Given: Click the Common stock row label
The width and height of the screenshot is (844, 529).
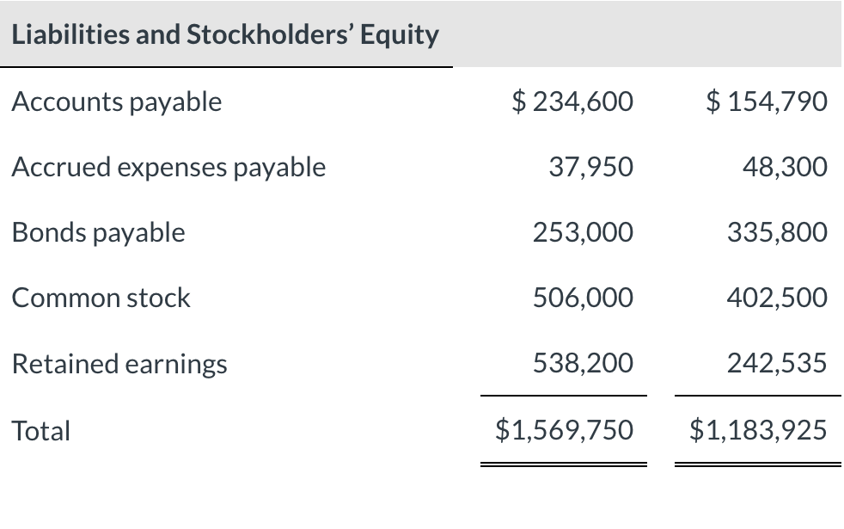Looking at the screenshot, I should click(101, 298).
